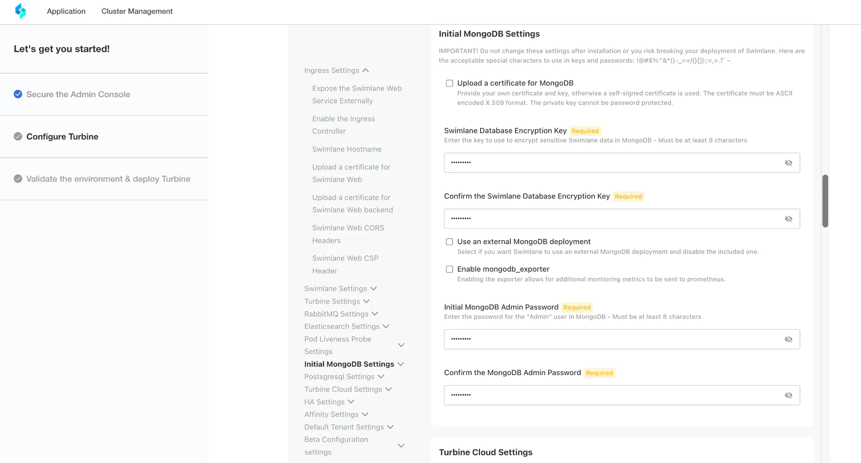This screenshot has height=463, width=861.
Task: Click the vertical page scrollbar thumb
Action: pos(825,201)
